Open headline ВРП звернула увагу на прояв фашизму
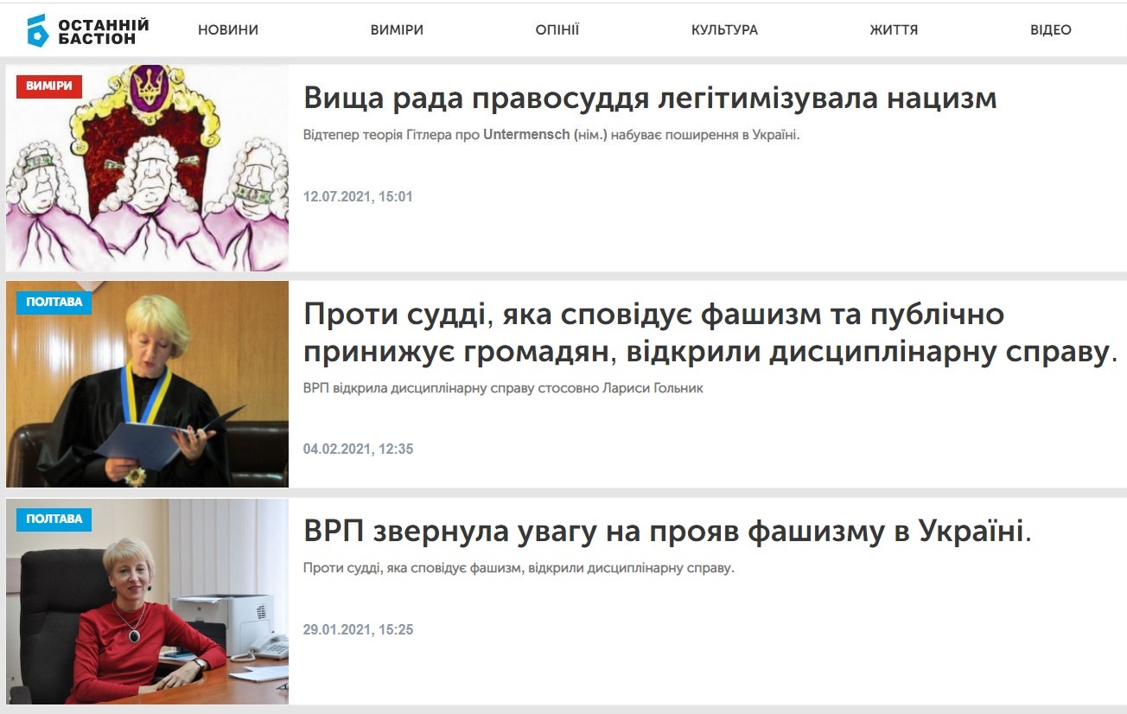Image resolution: width=1127 pixels, height=714 pixels. click(x=667, y=531)
